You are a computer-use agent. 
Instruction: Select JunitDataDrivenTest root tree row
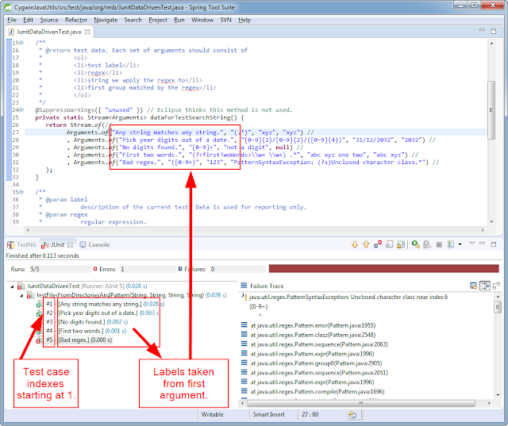coord(83,286)
